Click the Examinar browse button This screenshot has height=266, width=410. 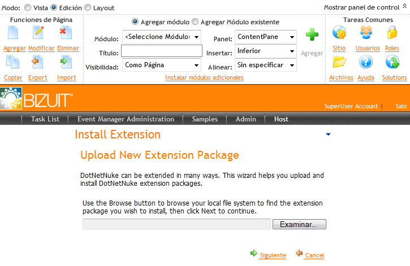(x=299, y=225)
